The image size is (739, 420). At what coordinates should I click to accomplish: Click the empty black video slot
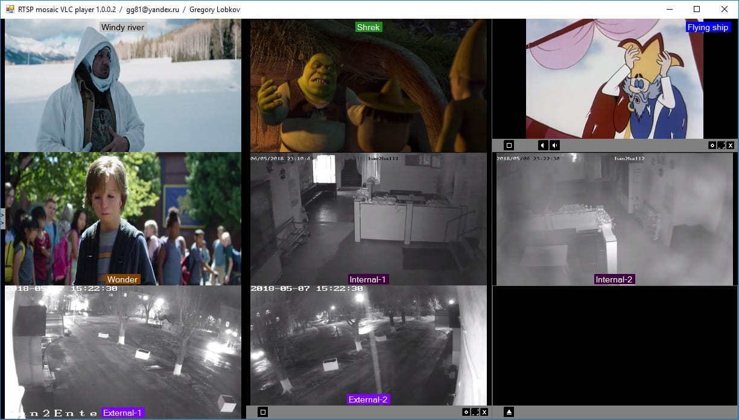(614, 344)
